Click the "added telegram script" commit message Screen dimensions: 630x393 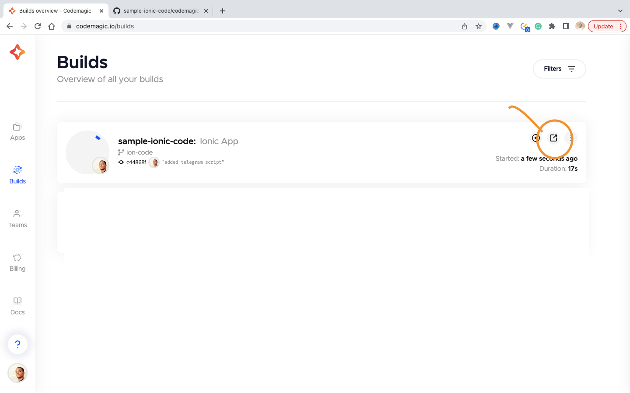point(193,162)
